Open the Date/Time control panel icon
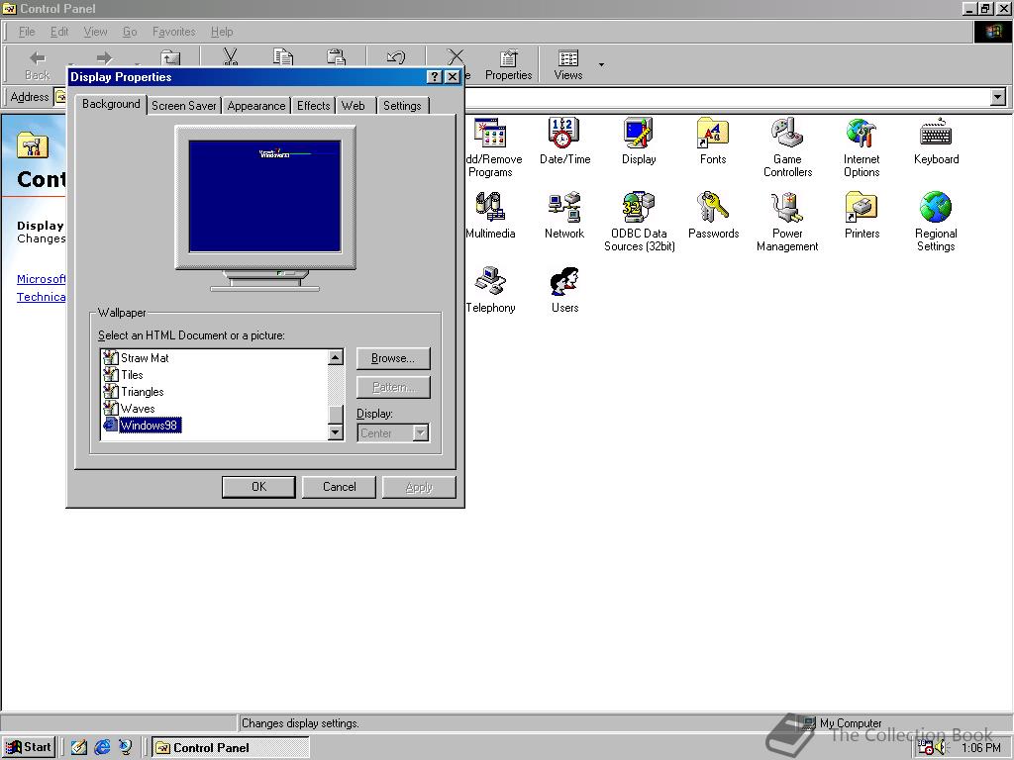The height and width of the screenshot is (760, 1014). click(x=564, y=141)
